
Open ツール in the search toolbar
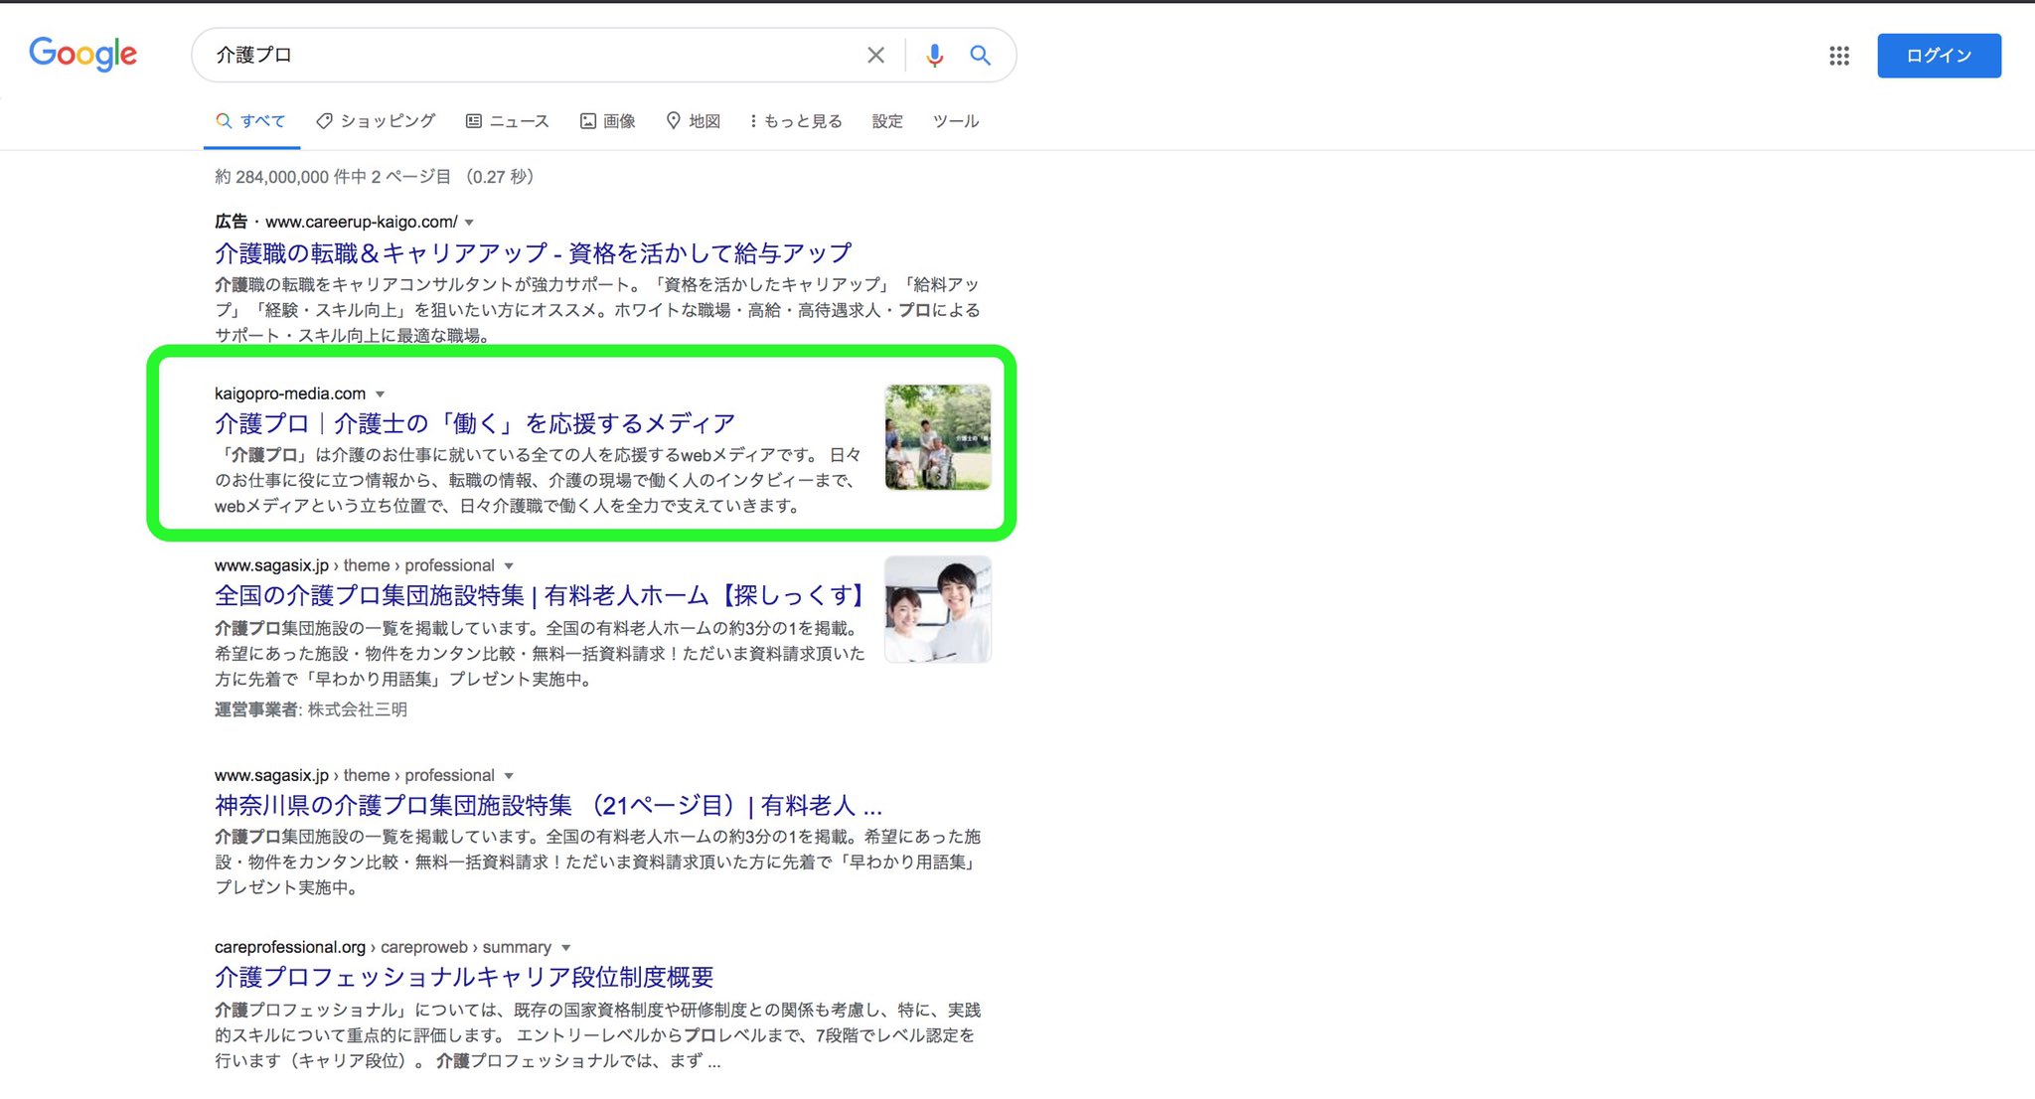[x=956, y=121]
